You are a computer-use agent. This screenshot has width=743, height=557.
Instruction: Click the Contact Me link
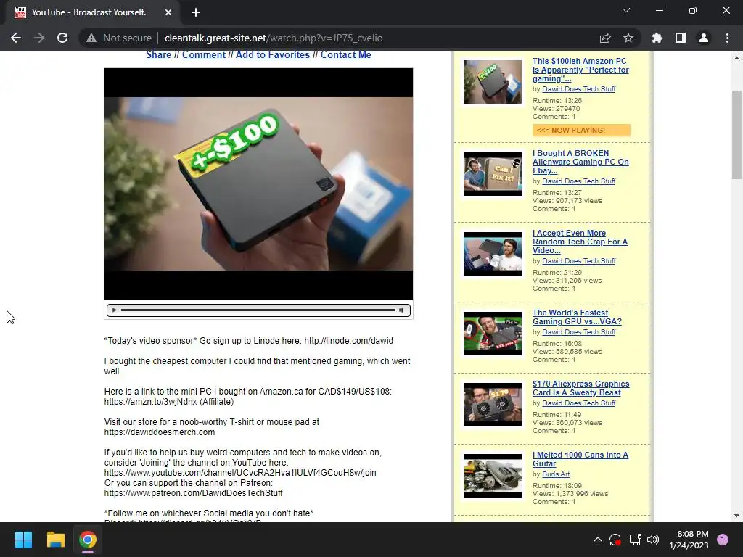click(x=346, y=55)
